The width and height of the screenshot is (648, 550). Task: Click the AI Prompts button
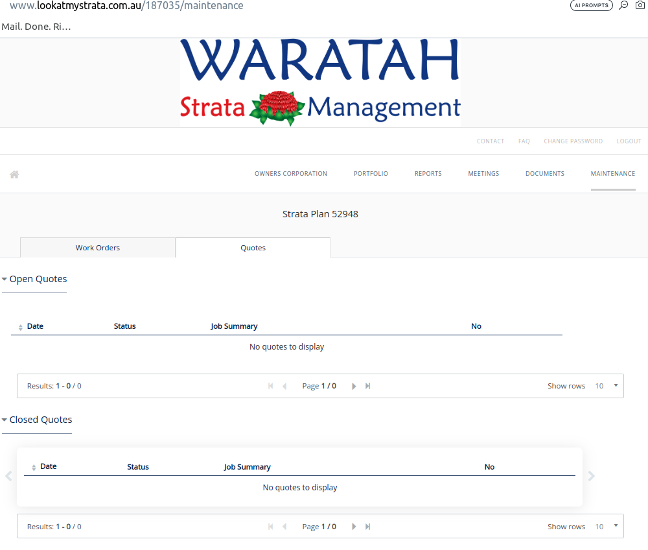(591, 5)
